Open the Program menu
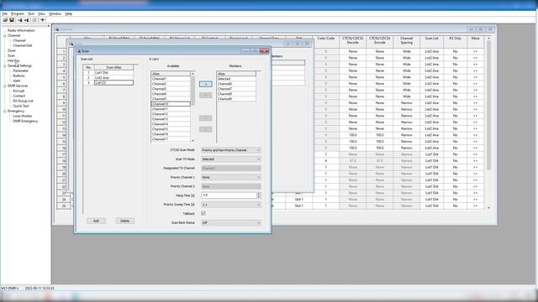 (18, 13)
